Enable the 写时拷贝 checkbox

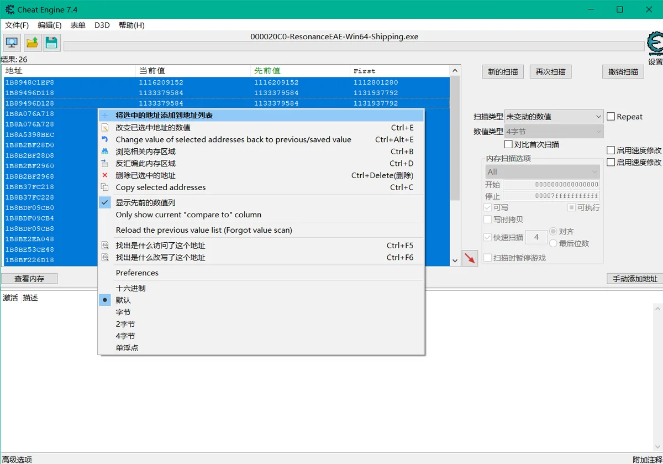487,220
